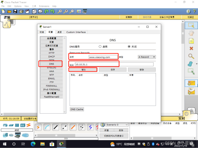Select FTP in services list

52,82
